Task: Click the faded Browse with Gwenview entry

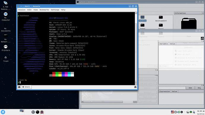Action: pos(187,61)
